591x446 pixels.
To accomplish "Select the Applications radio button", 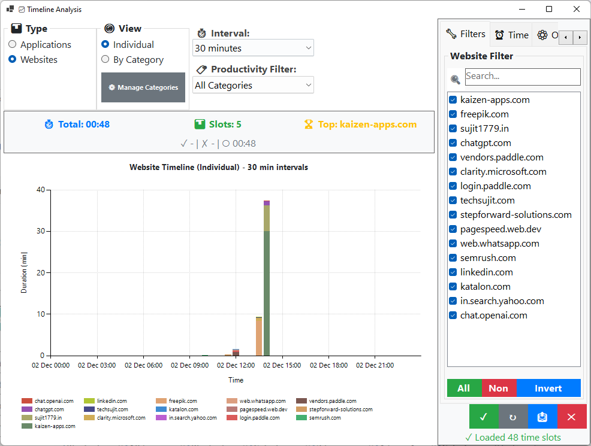I will [x=13, y=45].
